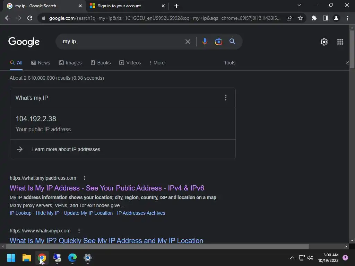This screenshot has width=355, height=266.
Task: Open the Chrome three-dot menu
Action: click(347, 18)
